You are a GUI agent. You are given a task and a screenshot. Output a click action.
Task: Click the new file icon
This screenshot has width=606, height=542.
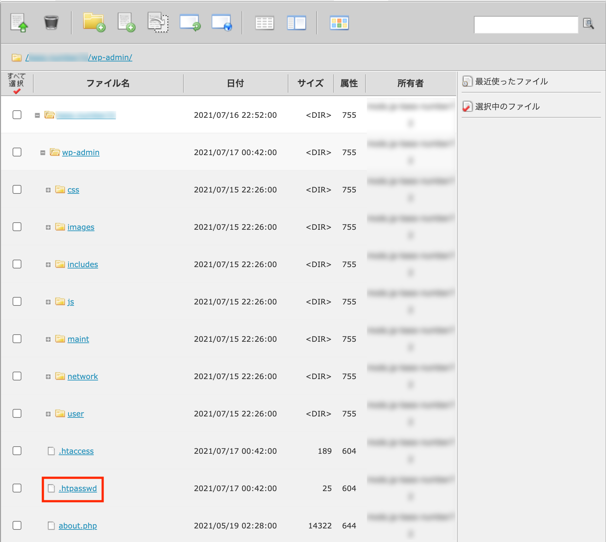[126, 23]
